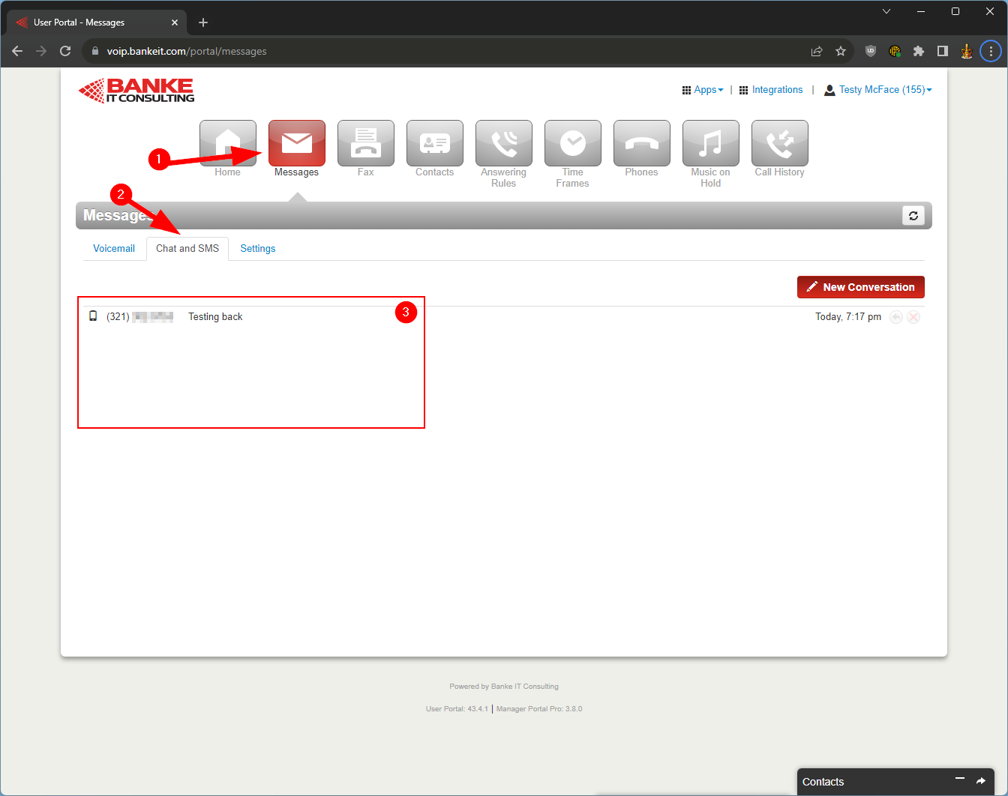1008x796 pixels.
Task: Open the Messages section icon
Action: click(x=296, y=143)
